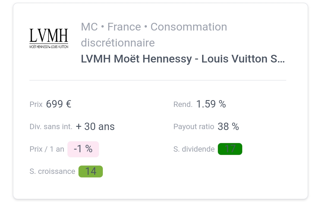Image resolution: width=321 pixels, height=202 pixels.
Task: Click the 1.59 % yield value
Action: pyautogui.click(x=211, y=104)
